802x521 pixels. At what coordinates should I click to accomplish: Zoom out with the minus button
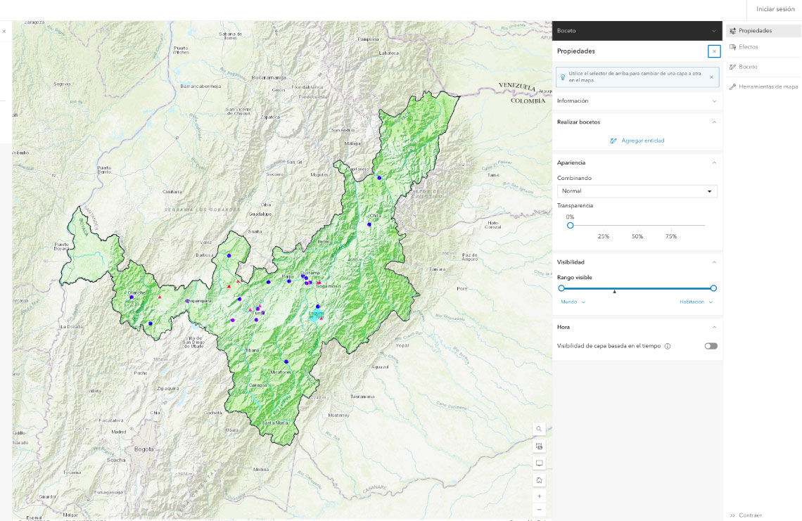pyautogui.click(x=539, y=509)
